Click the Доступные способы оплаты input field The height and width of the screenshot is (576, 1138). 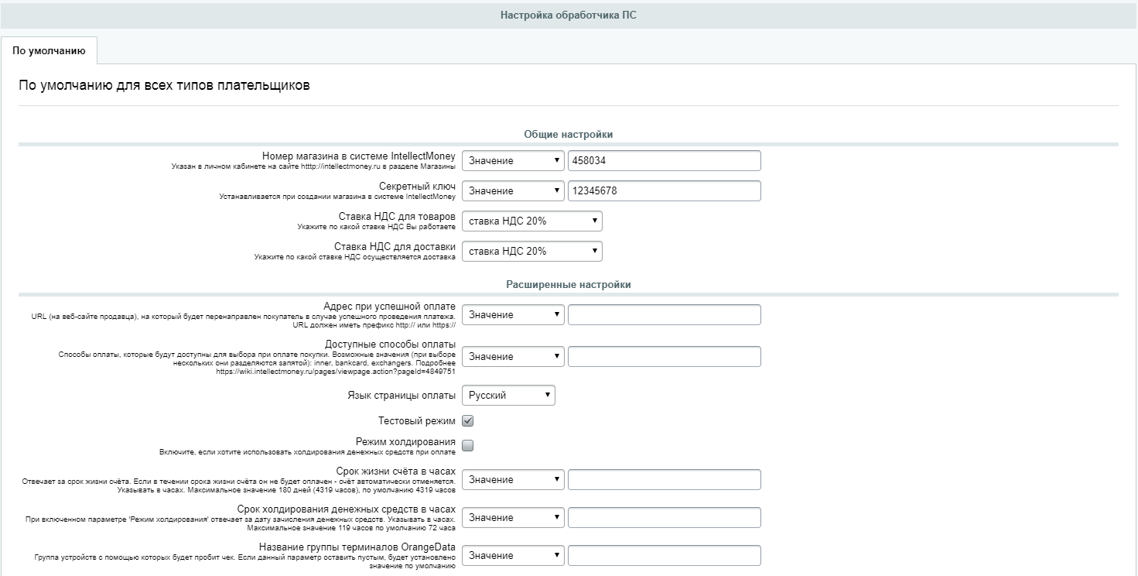(664, 356)
